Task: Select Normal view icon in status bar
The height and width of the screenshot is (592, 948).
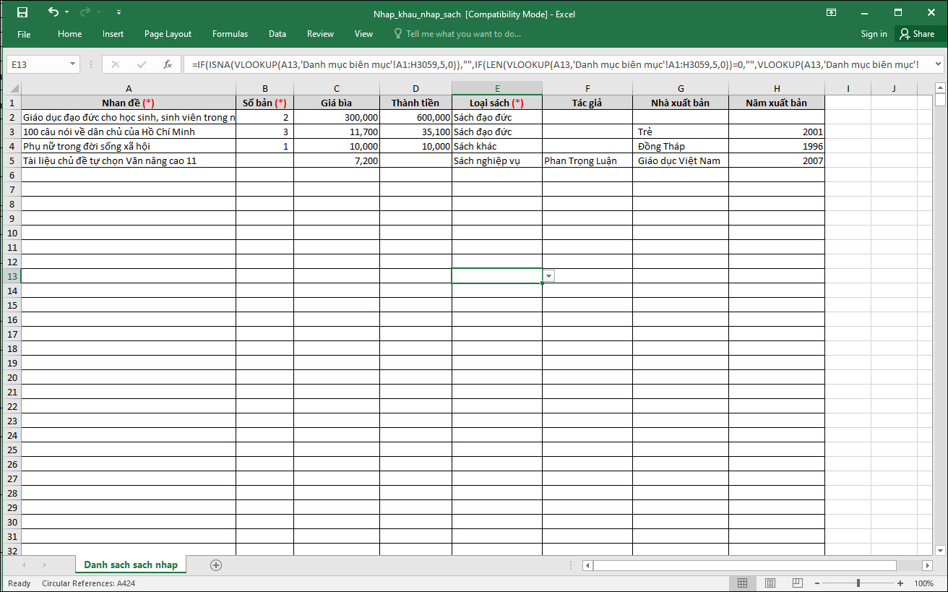Action: pyautogui.click(x=742, y=583)
